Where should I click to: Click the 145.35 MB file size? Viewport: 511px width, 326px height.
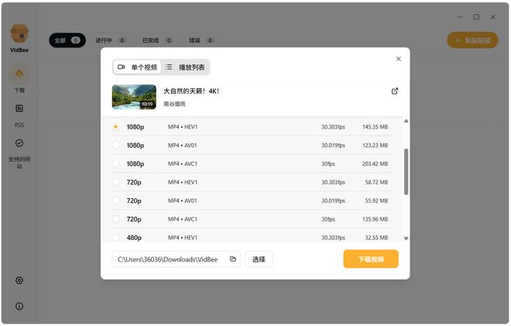tap(375, 127)
